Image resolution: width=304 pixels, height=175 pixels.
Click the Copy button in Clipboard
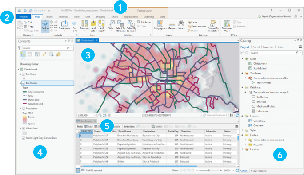[29, 27]
